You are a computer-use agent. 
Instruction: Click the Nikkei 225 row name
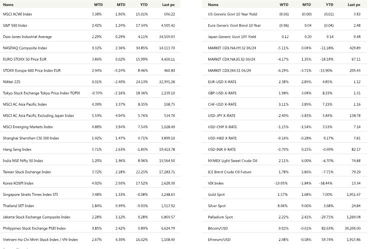pos(13,82)
